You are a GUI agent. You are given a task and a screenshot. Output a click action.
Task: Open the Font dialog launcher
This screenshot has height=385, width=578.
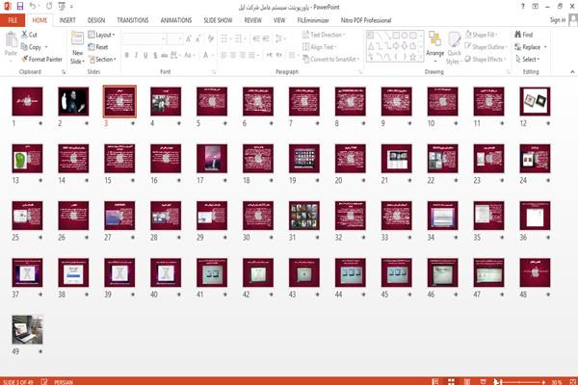pos(214,72)
